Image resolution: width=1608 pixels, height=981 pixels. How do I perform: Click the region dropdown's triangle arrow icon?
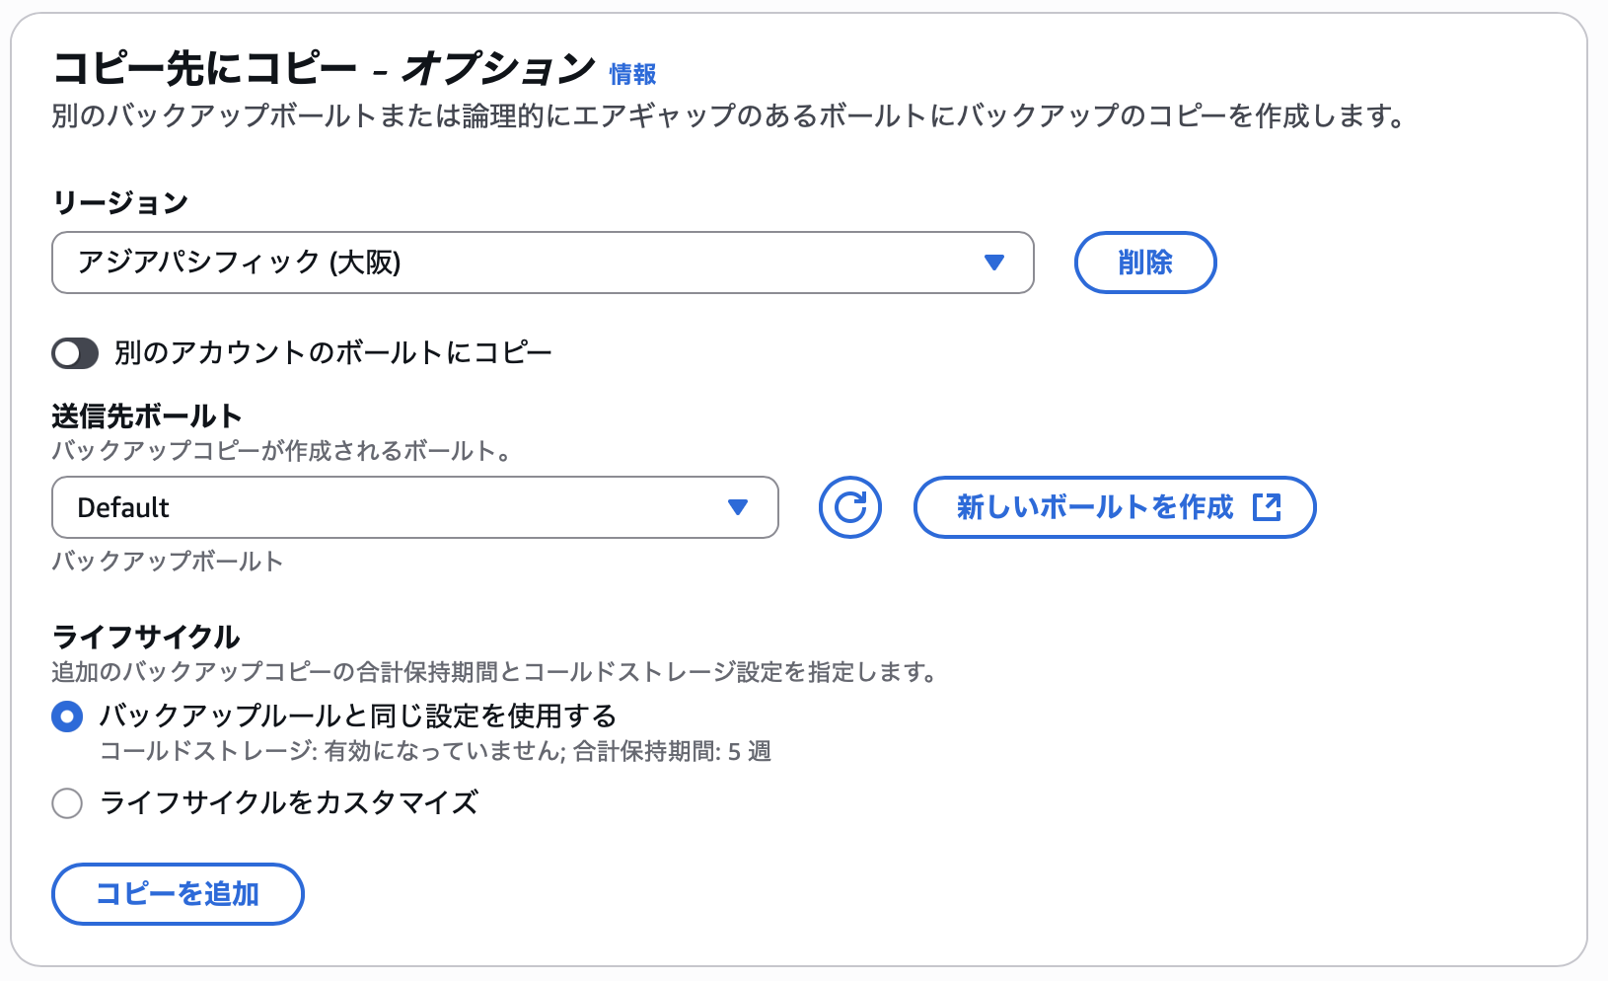pos(994,263)
